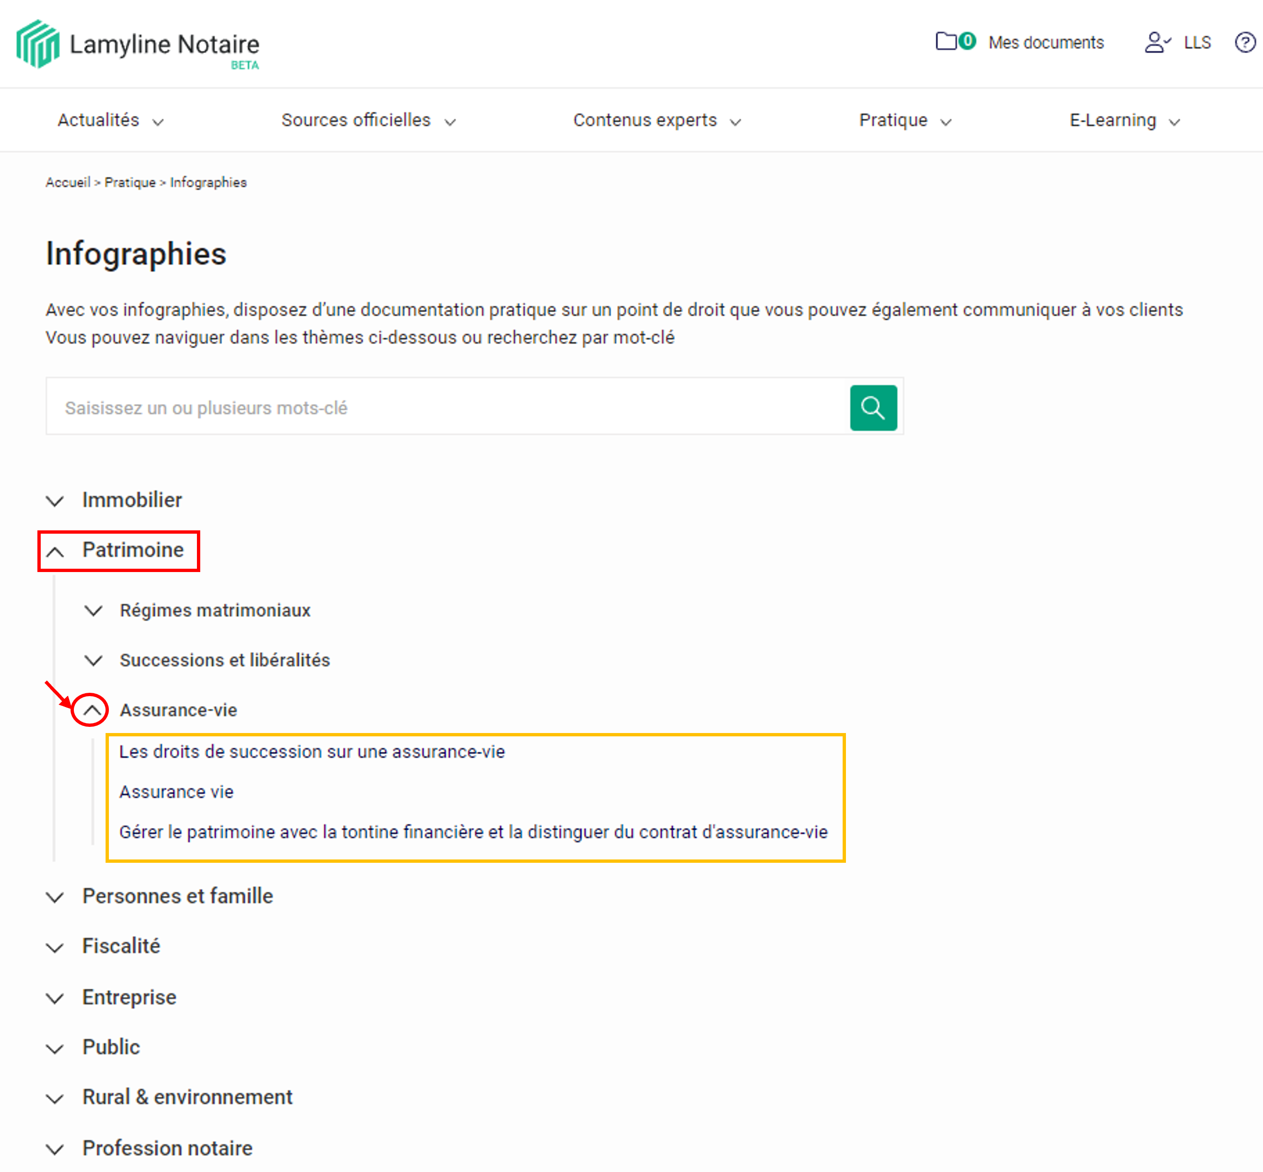
Task: Expand Successions et libéralités subsection
Action: (x=93, y=661)
